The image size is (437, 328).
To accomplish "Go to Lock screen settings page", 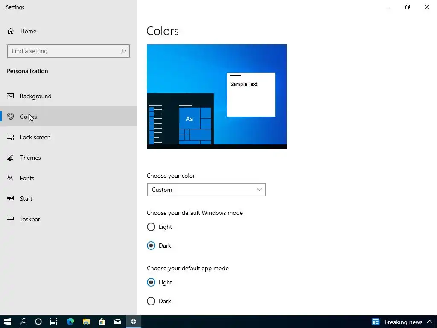I will tap(68, 137).
